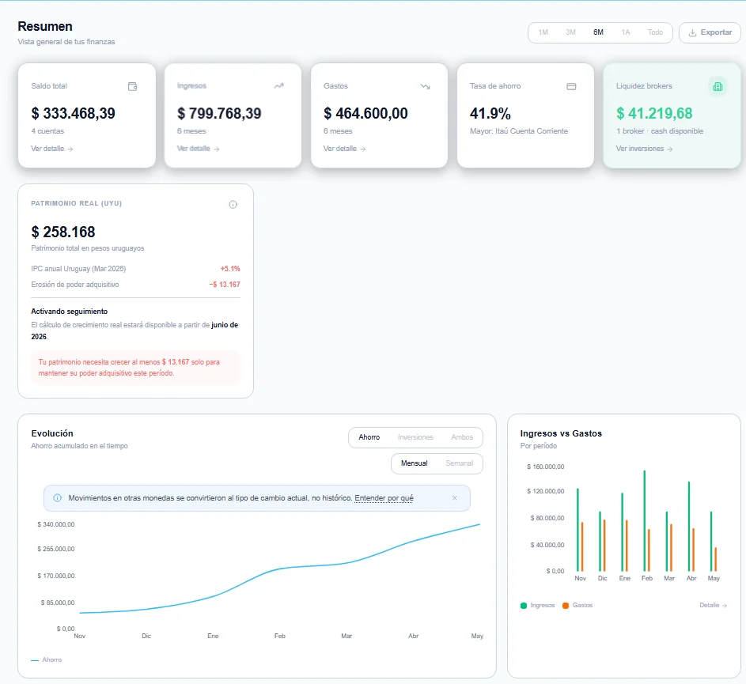Click the −$ 13.167 erosion value
The image size is (746, 684).
pyautogui.click(x=225, y=285)
